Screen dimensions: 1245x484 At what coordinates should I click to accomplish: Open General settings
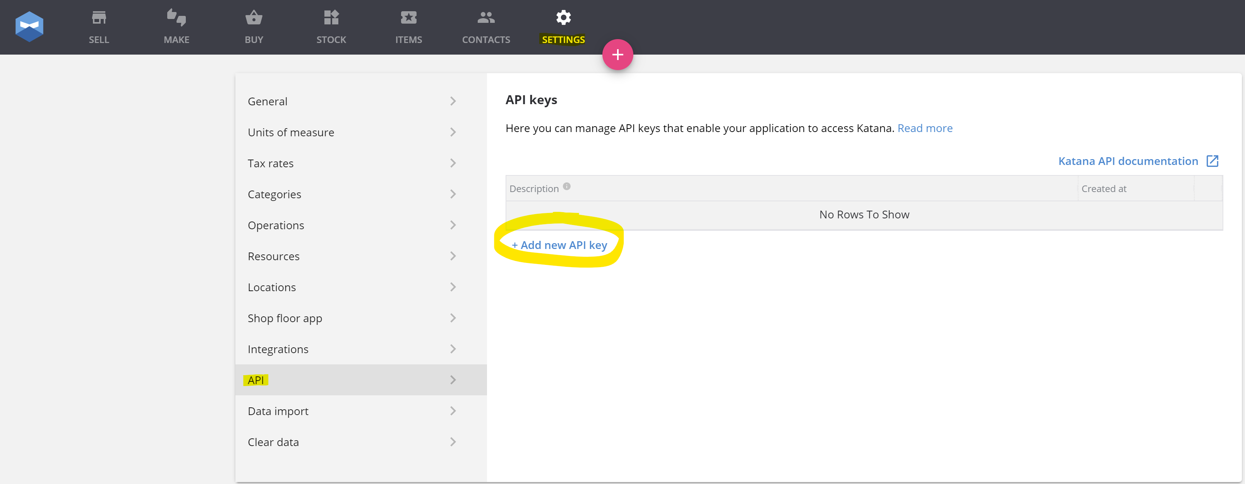(361, 101)
